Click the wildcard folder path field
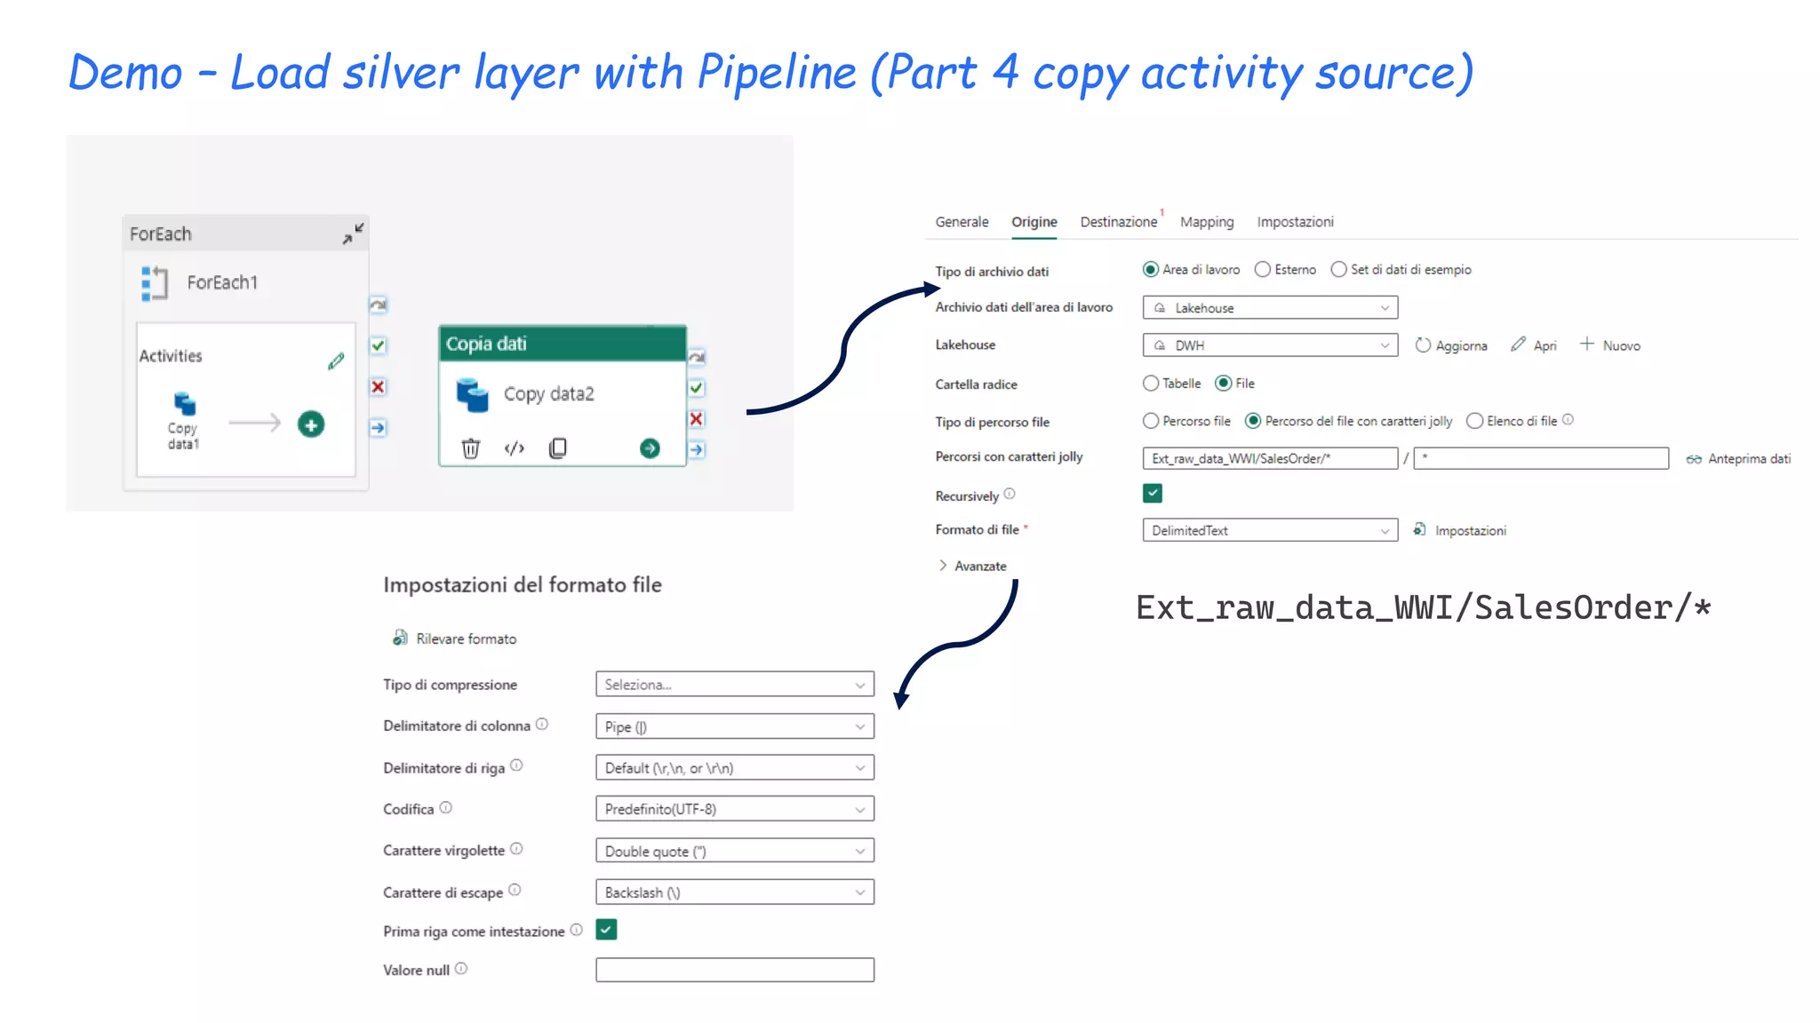Image resolution: width=1820 pixels, height=1023 pixels. pos(1270,458)
